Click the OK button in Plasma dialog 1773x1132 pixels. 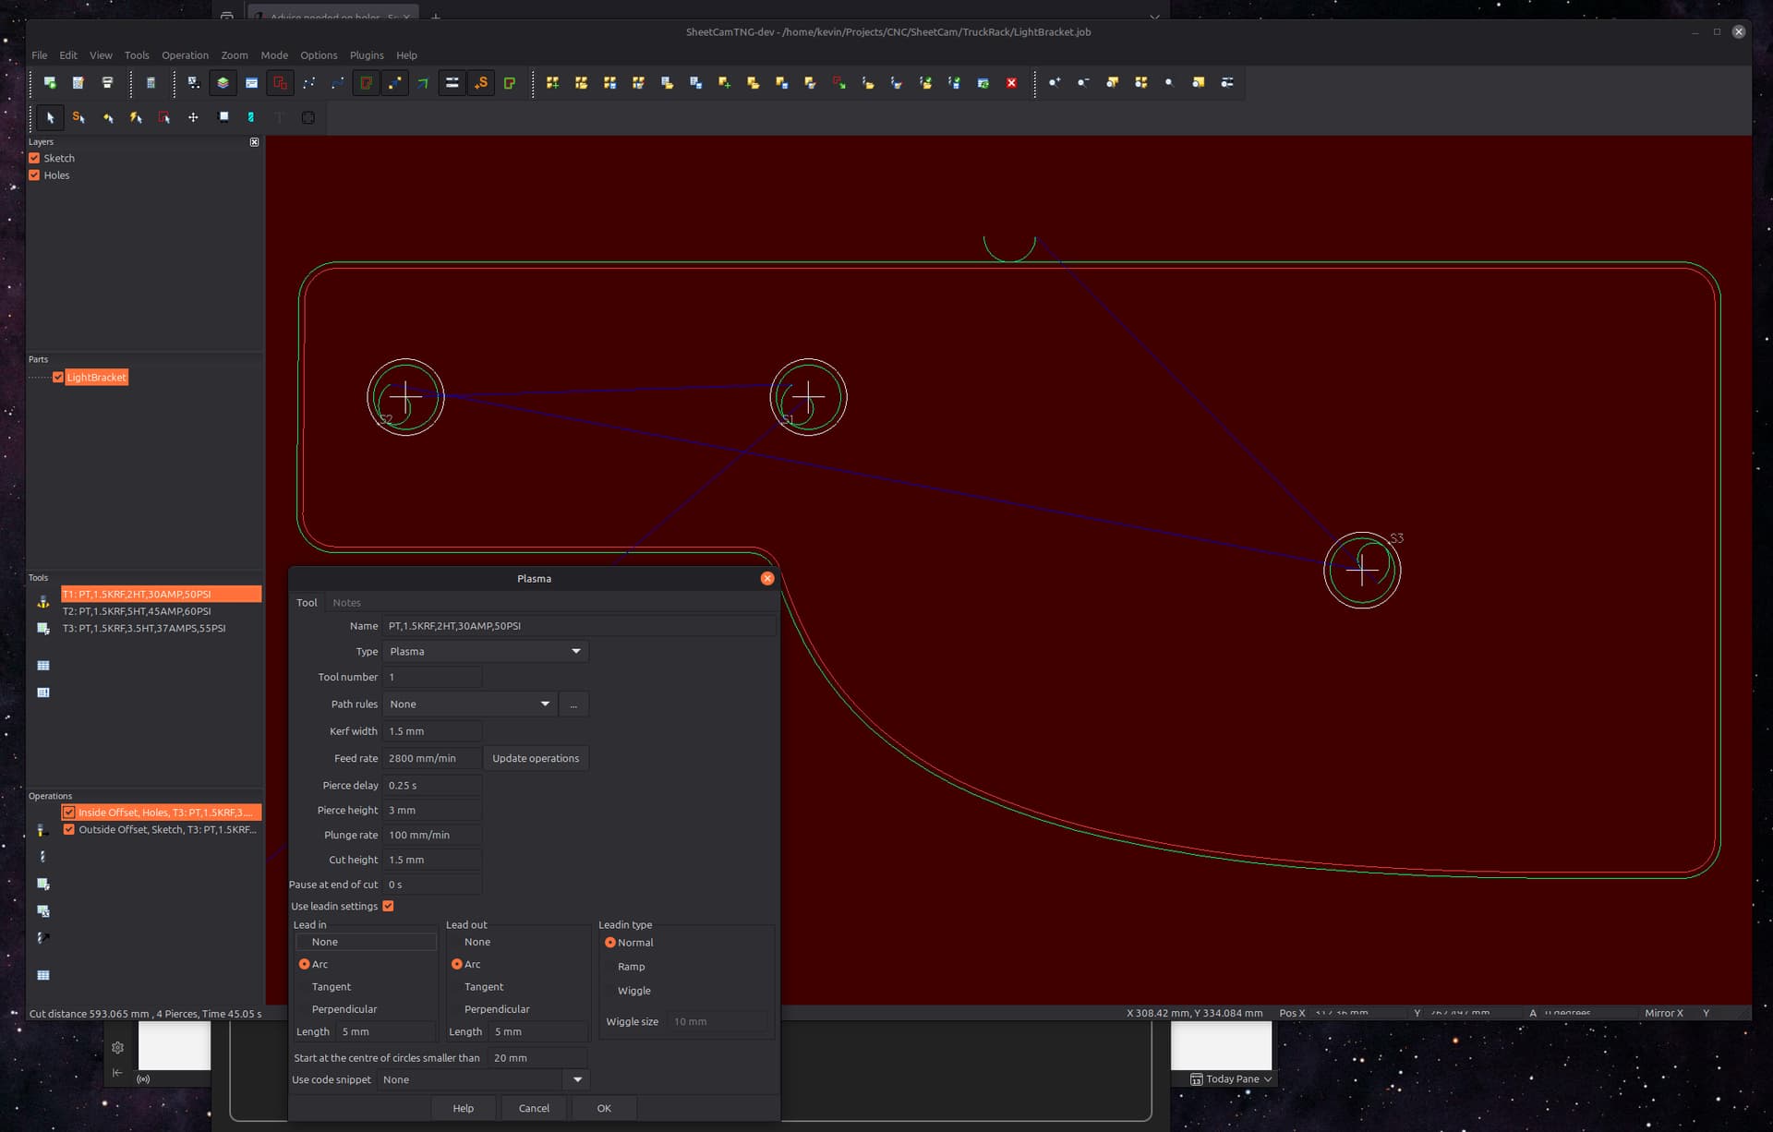604,1108
